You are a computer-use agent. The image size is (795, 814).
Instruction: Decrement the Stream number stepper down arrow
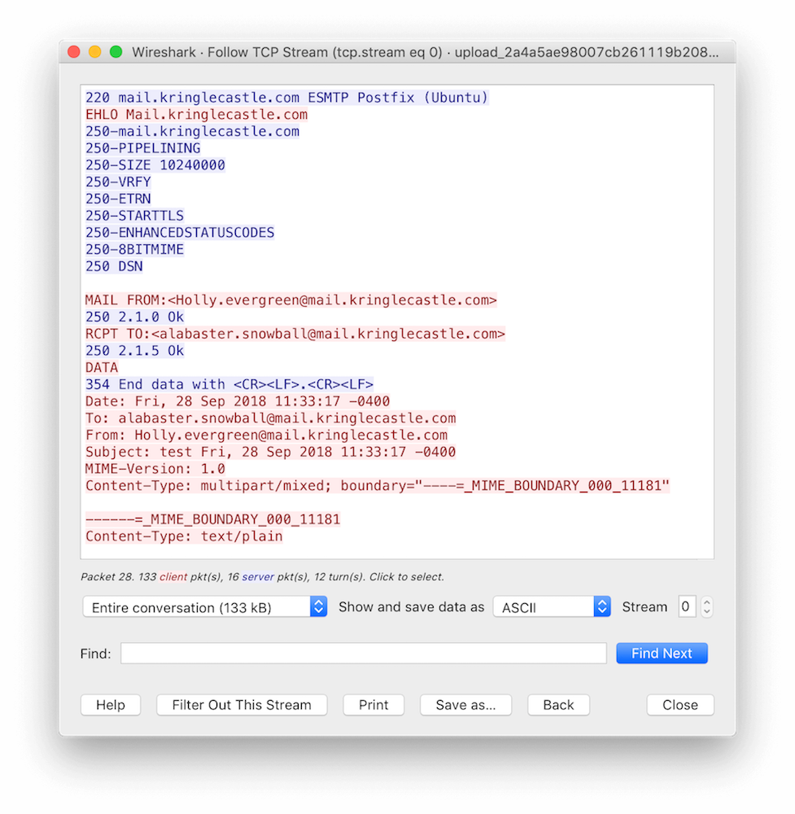pyautogui.click(x=706, y=612)
